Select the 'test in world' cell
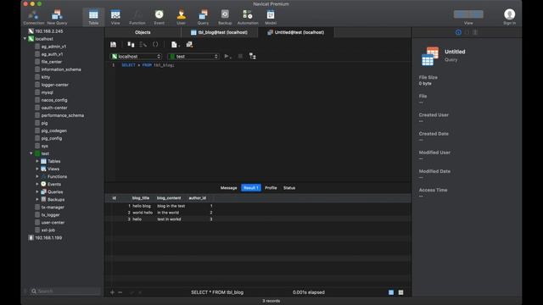Screen dimensions: 543x305 [x=169, y=219]
